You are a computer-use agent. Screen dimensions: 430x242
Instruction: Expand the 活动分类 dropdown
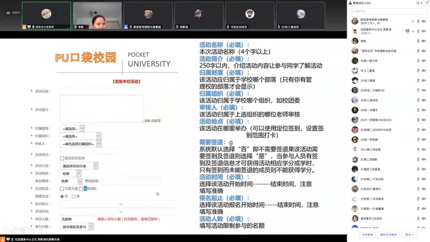click(78, 166)
